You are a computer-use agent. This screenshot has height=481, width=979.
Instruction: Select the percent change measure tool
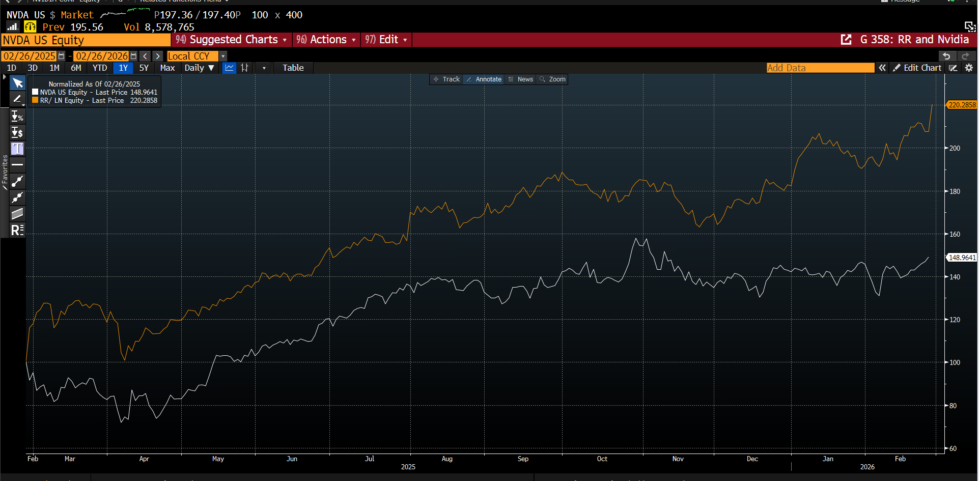[x=17, y=117]
